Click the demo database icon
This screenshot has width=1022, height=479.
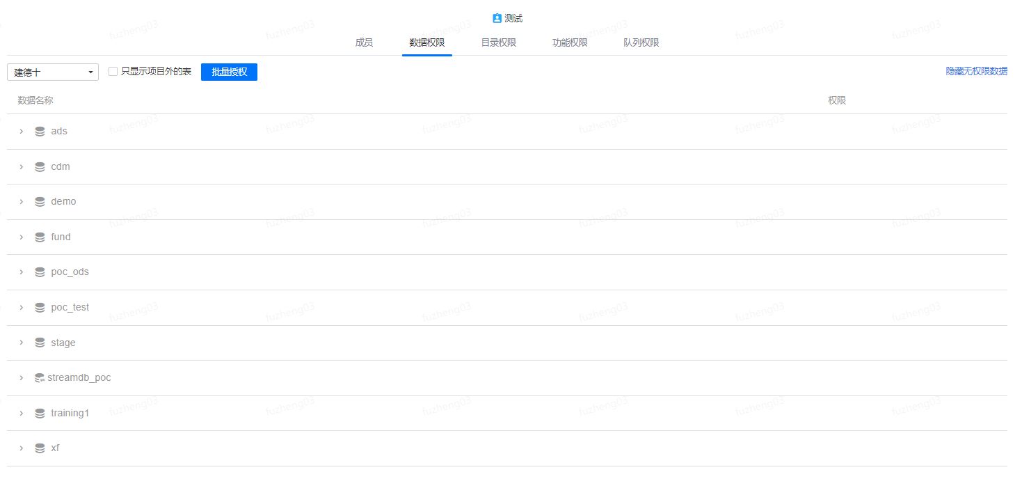[40, 202]
